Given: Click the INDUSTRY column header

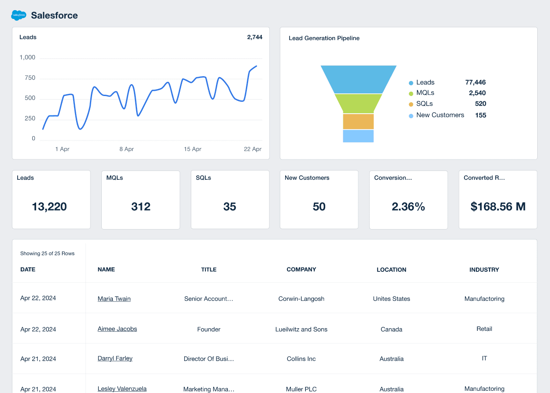Looking at the screenshot, I should pos(484,269).
